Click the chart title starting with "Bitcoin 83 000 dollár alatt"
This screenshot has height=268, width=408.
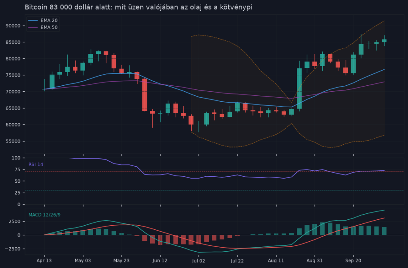[x=138, y=7]
